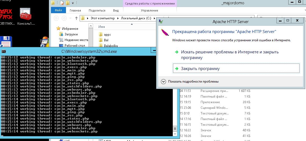Open the quick access toolbar customize dropdown
Image resolution: width=306 pixels, height=141 pixels.
[73, 3]
